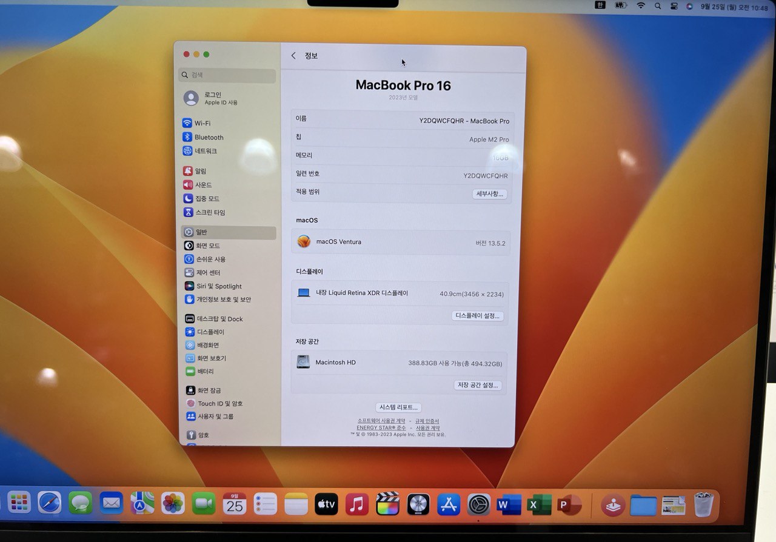Open Final Cut Pro from the Dock
Screen dimensions: 776x542
[x=387, y=504]
